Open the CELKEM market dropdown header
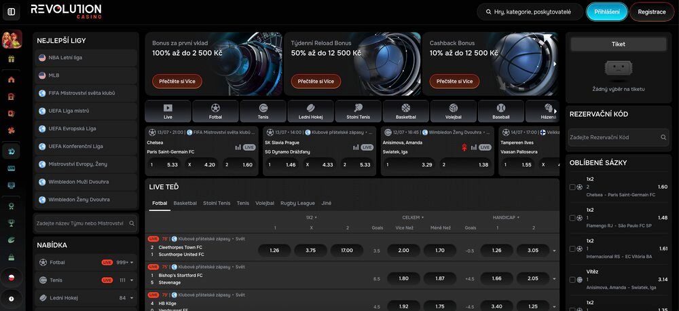Viewport: 679px width, 311px height. click(413, 217)
